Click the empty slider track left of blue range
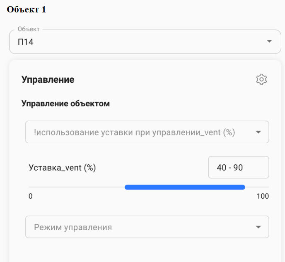This screenshot has width=285, height=262. point(77,187)
